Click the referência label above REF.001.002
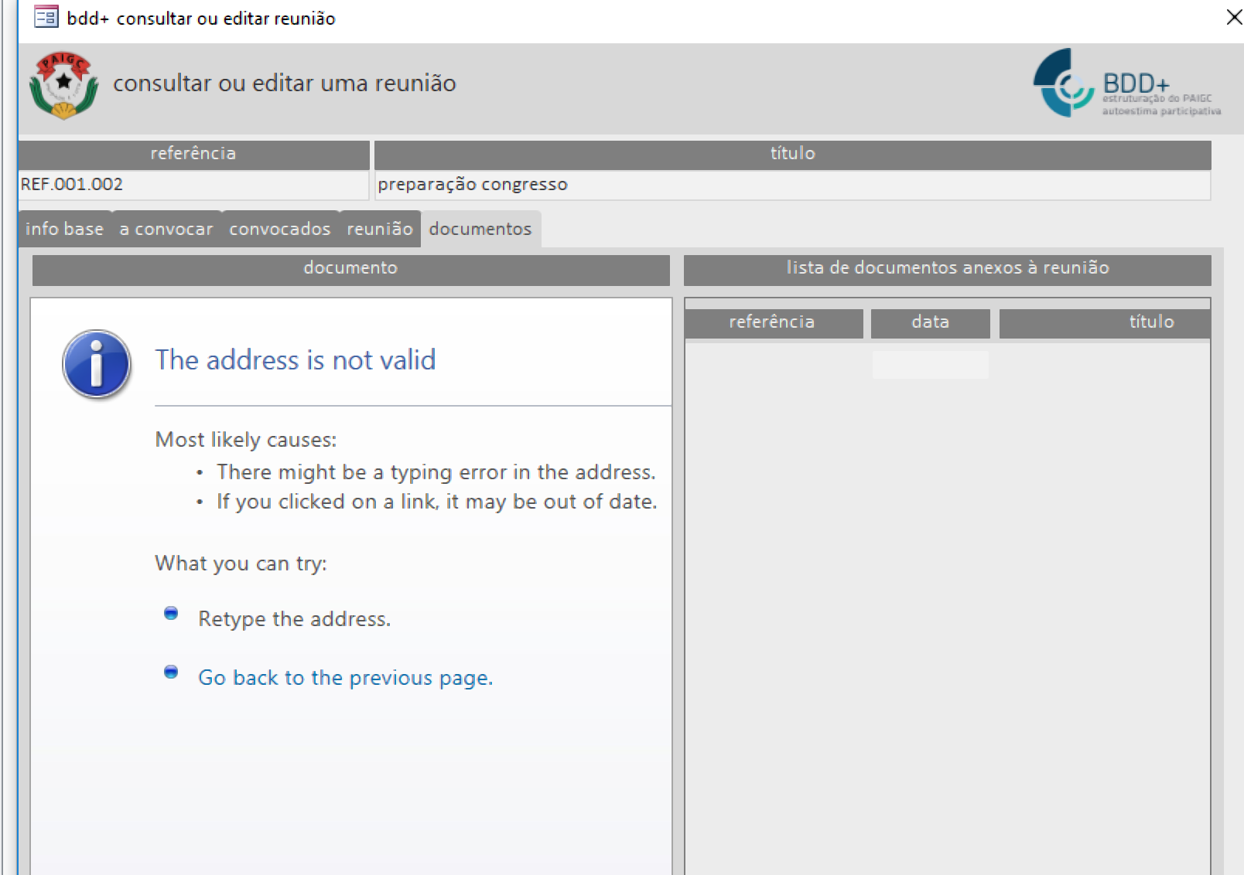1244x875 pixels. click(x=193, y=154)
